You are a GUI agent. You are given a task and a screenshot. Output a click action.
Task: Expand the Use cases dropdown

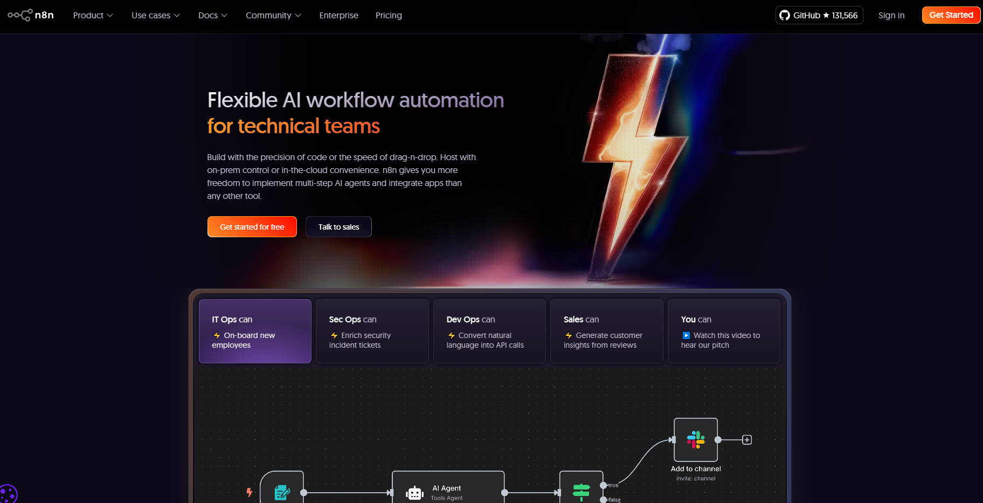click(x=155, y=15)
